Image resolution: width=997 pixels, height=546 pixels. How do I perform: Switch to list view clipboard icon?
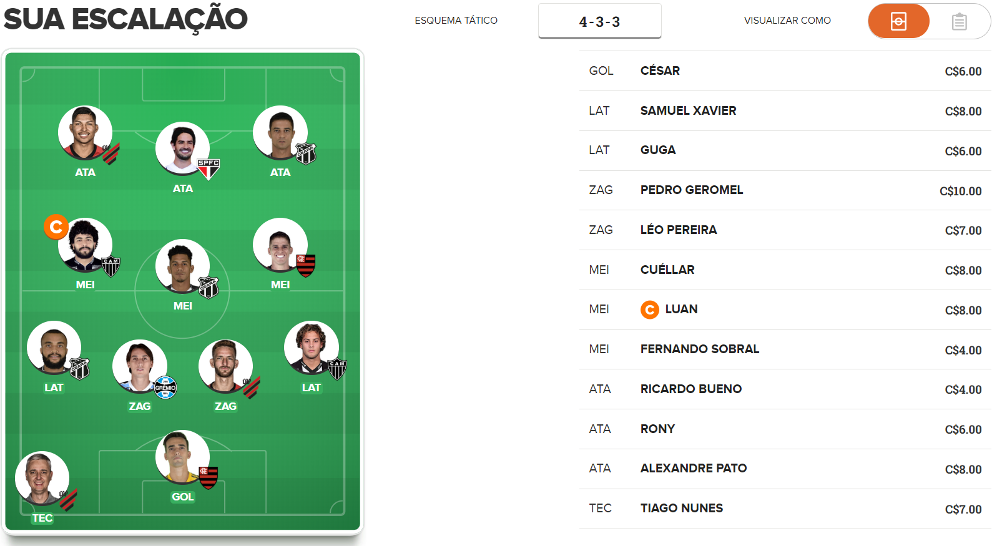click(960, 22)
